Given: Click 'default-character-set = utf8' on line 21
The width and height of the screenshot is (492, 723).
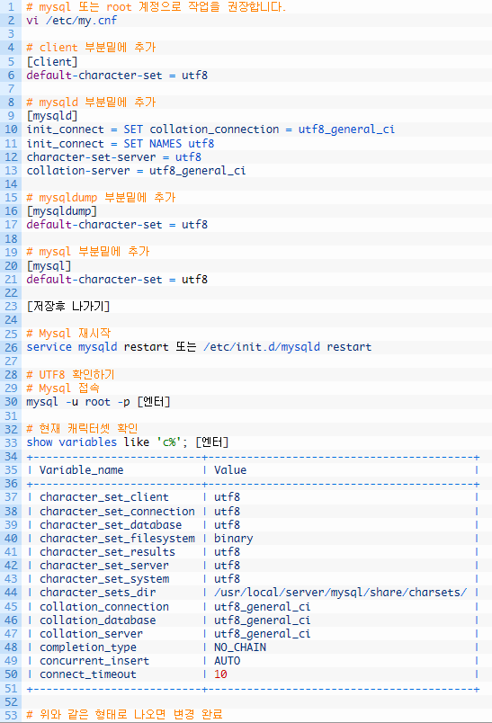Looking at the screenshot, I should pyautogui.click(x=117, y=280).
